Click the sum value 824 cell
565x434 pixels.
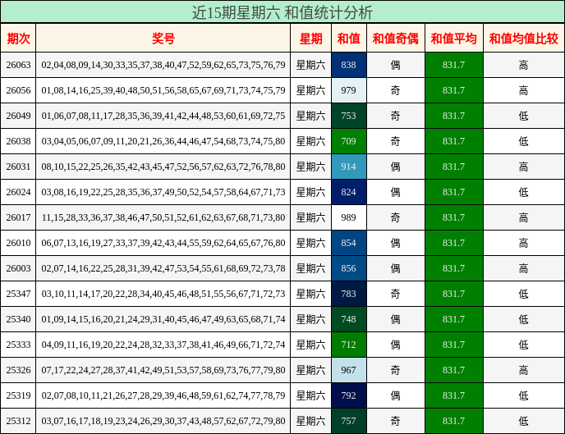coord(349,192)
